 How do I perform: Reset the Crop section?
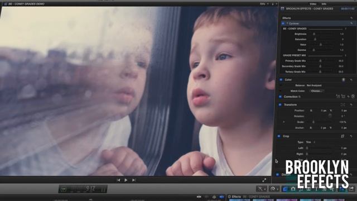click(351, 136)
